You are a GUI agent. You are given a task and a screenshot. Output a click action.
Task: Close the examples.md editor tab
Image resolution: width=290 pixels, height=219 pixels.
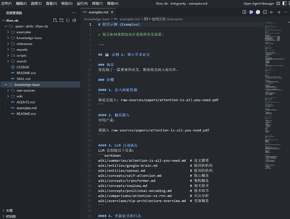(x=112, y=12)
